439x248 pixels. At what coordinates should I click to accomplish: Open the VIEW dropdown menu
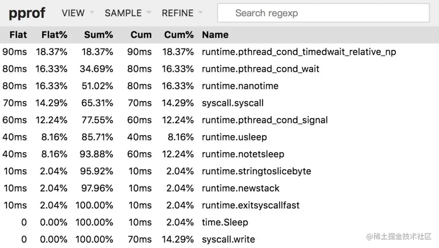(x=77, y=13)
